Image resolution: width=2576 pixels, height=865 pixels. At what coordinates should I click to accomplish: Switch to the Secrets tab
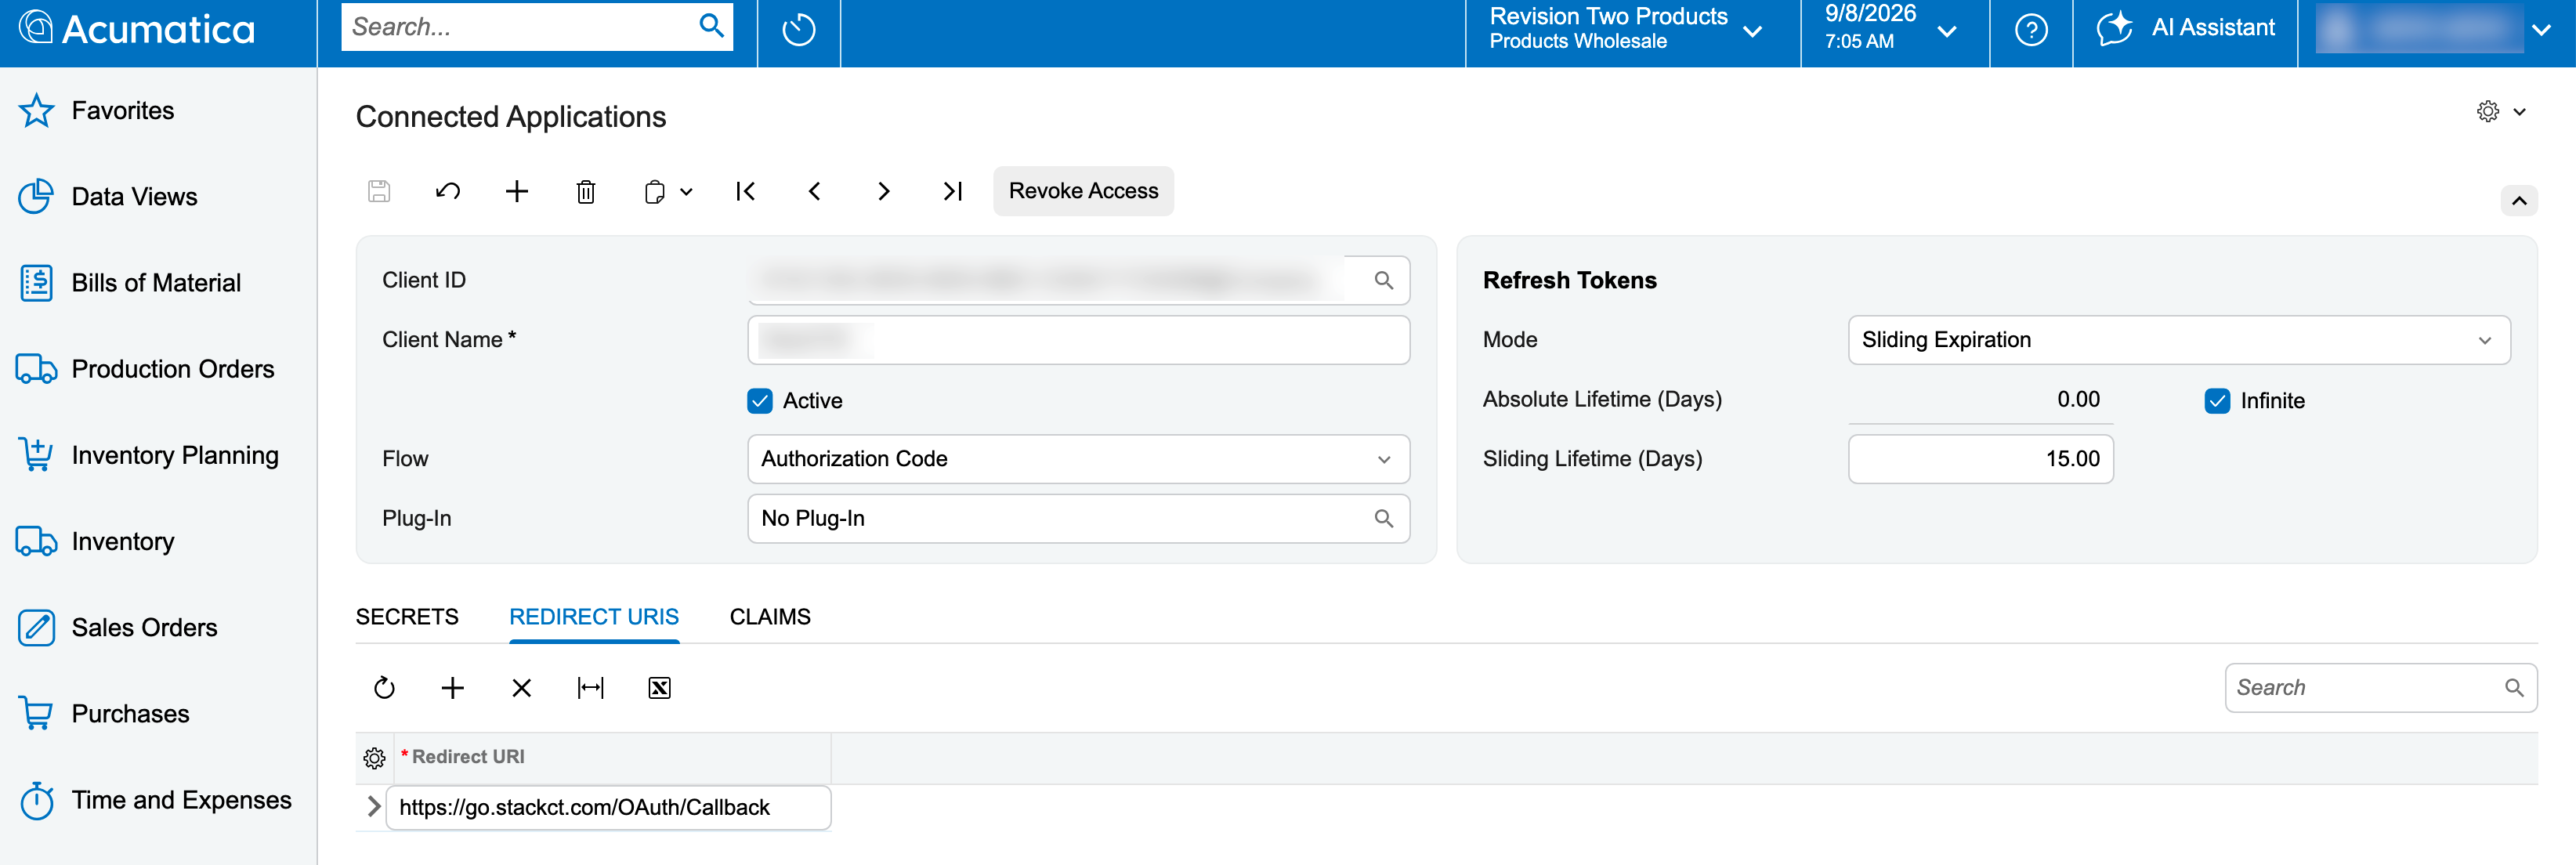407,617
